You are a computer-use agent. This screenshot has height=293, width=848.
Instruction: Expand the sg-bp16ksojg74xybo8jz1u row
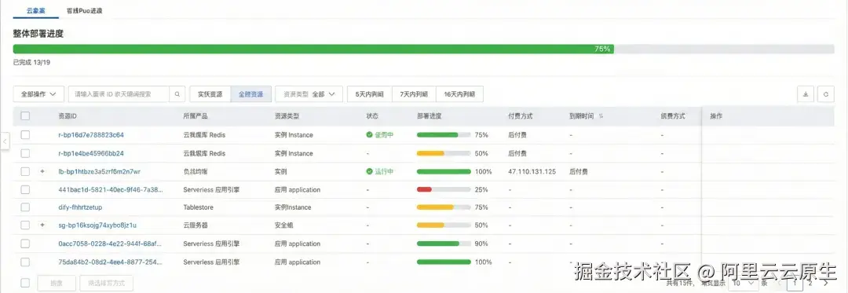click(x=42, y=225)
